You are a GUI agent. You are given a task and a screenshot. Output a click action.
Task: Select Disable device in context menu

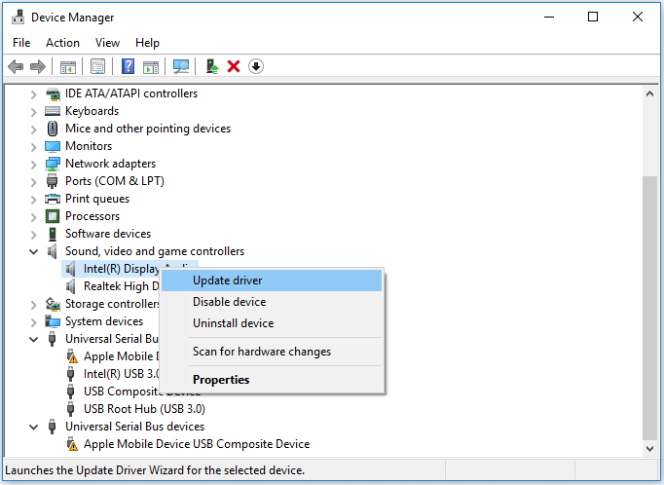pyautogui.click(x=229, y=302)
